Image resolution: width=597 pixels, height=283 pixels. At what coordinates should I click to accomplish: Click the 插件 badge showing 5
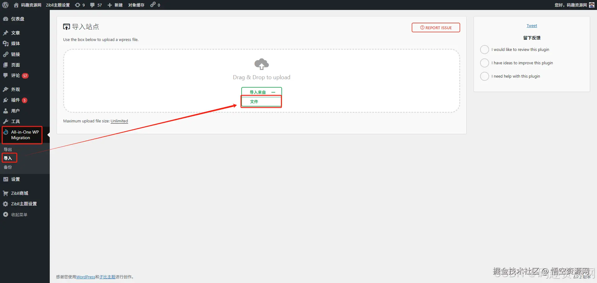pyautogui.click(x=25, y=100)
